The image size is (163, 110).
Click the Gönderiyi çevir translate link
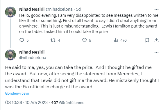tap(17, 93)
